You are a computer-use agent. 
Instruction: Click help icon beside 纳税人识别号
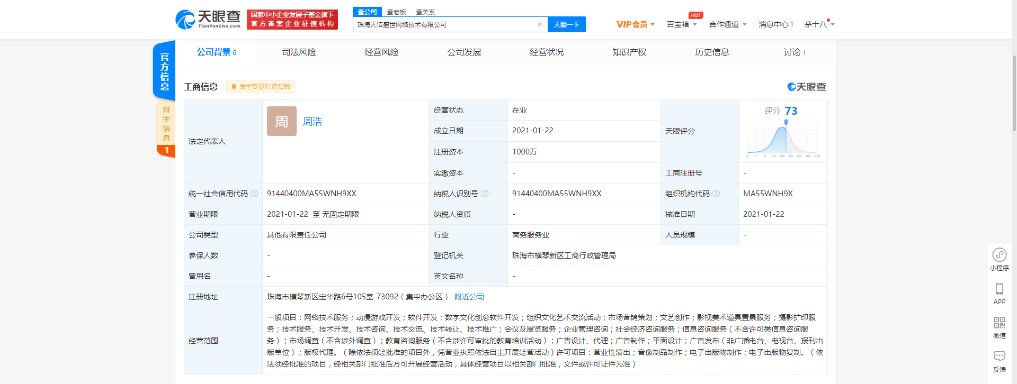click(x=485, y=194)
